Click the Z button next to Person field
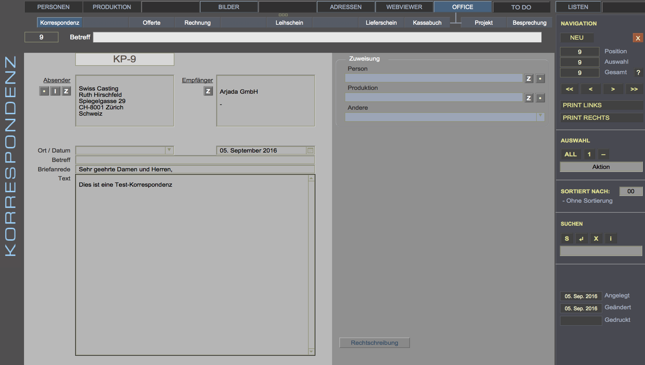645x365 pixels. (x=528, y=79)
